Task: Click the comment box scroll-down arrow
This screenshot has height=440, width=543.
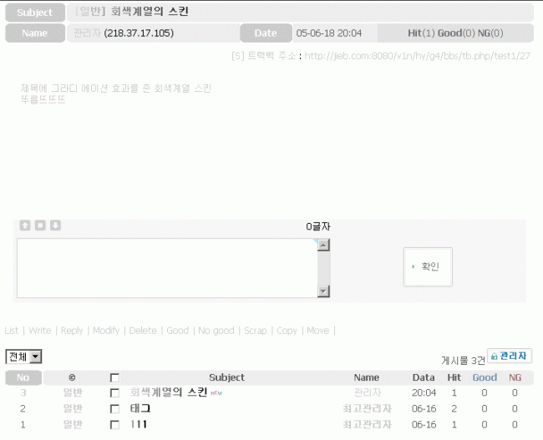Action: point(323,291)
